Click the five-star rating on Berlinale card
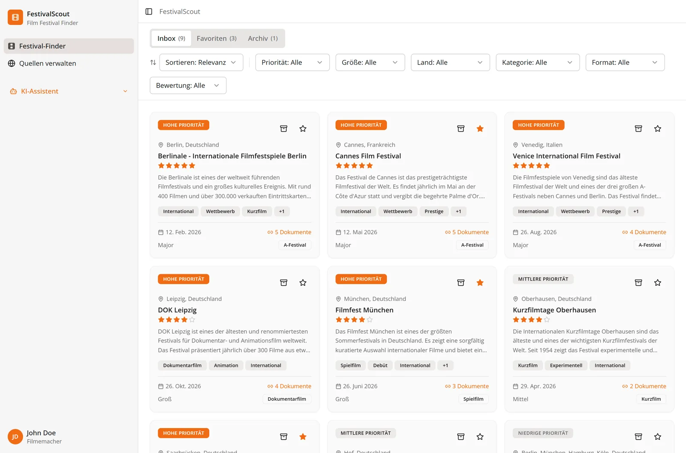686x453 pixels. tap(177, 166)
